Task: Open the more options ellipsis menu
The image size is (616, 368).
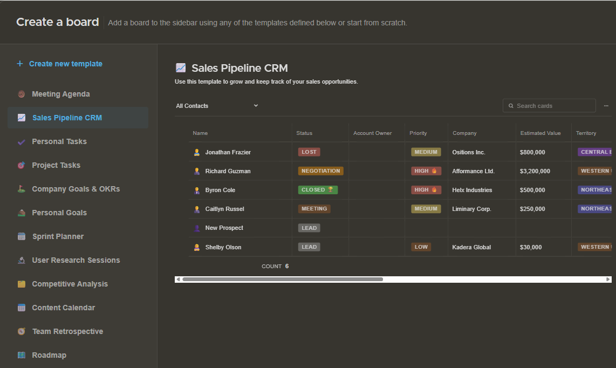Action: pos(605,105)
